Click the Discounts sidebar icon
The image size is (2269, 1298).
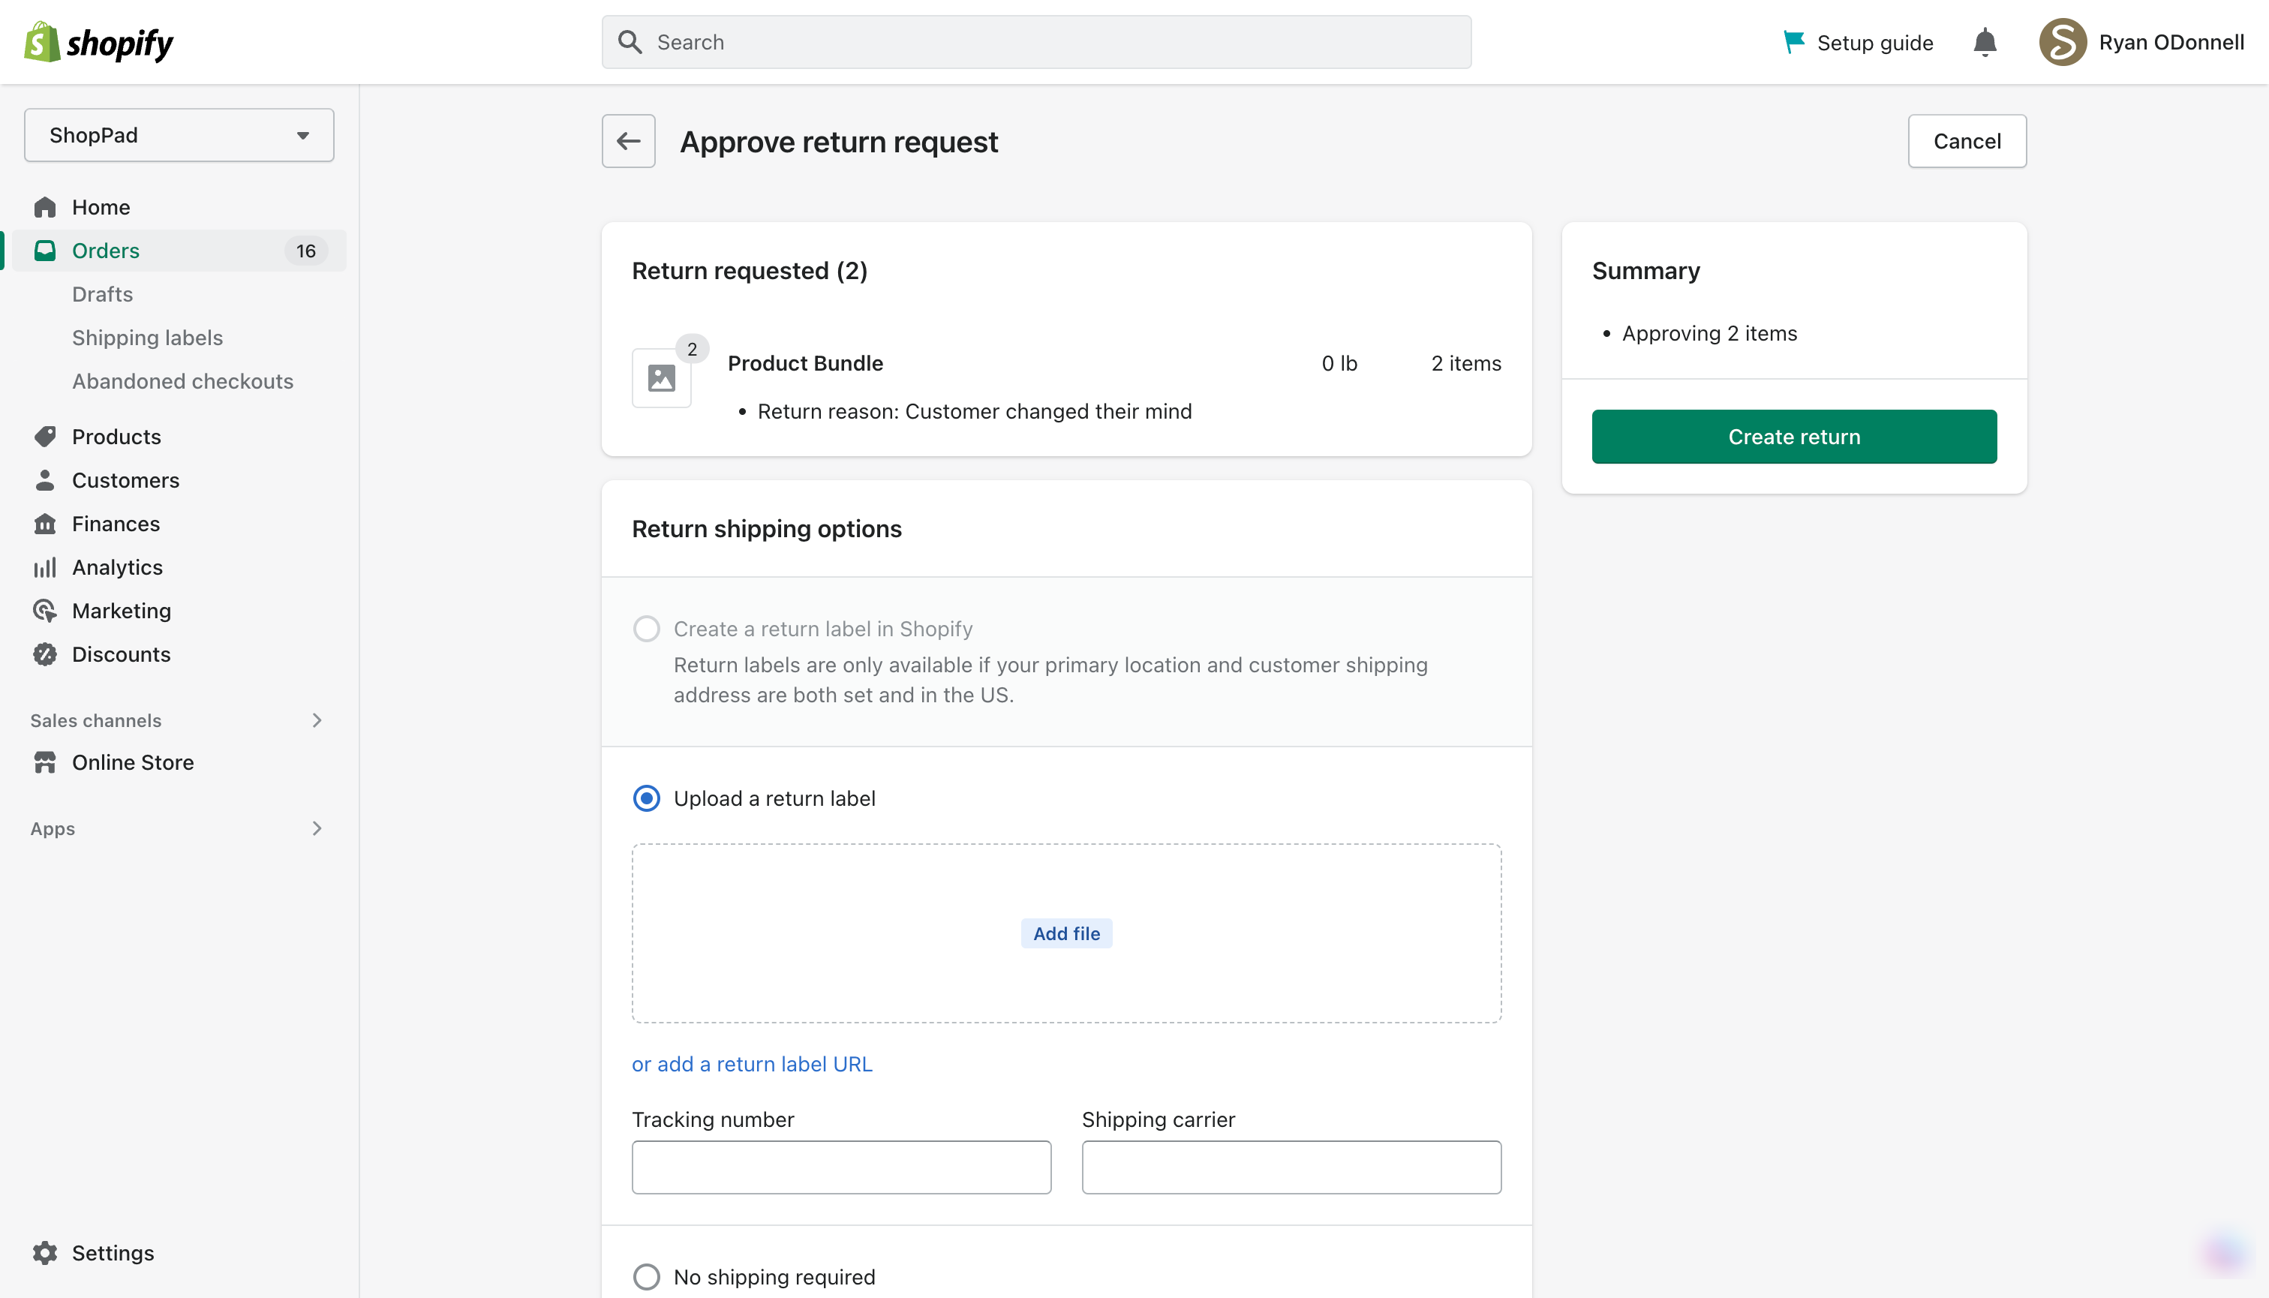(45, 653)
